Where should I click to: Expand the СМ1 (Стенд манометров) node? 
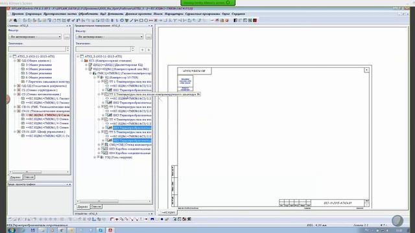[99, 145]
